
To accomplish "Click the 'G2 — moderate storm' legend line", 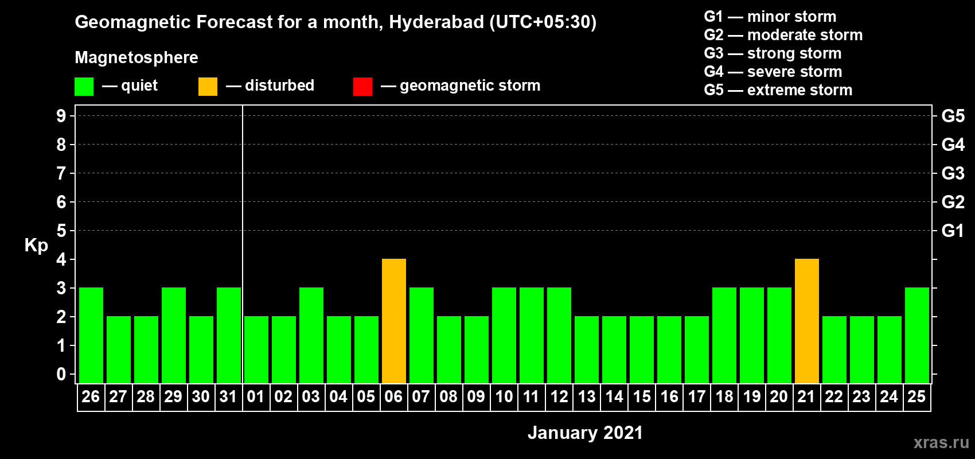I will (783, 35).
